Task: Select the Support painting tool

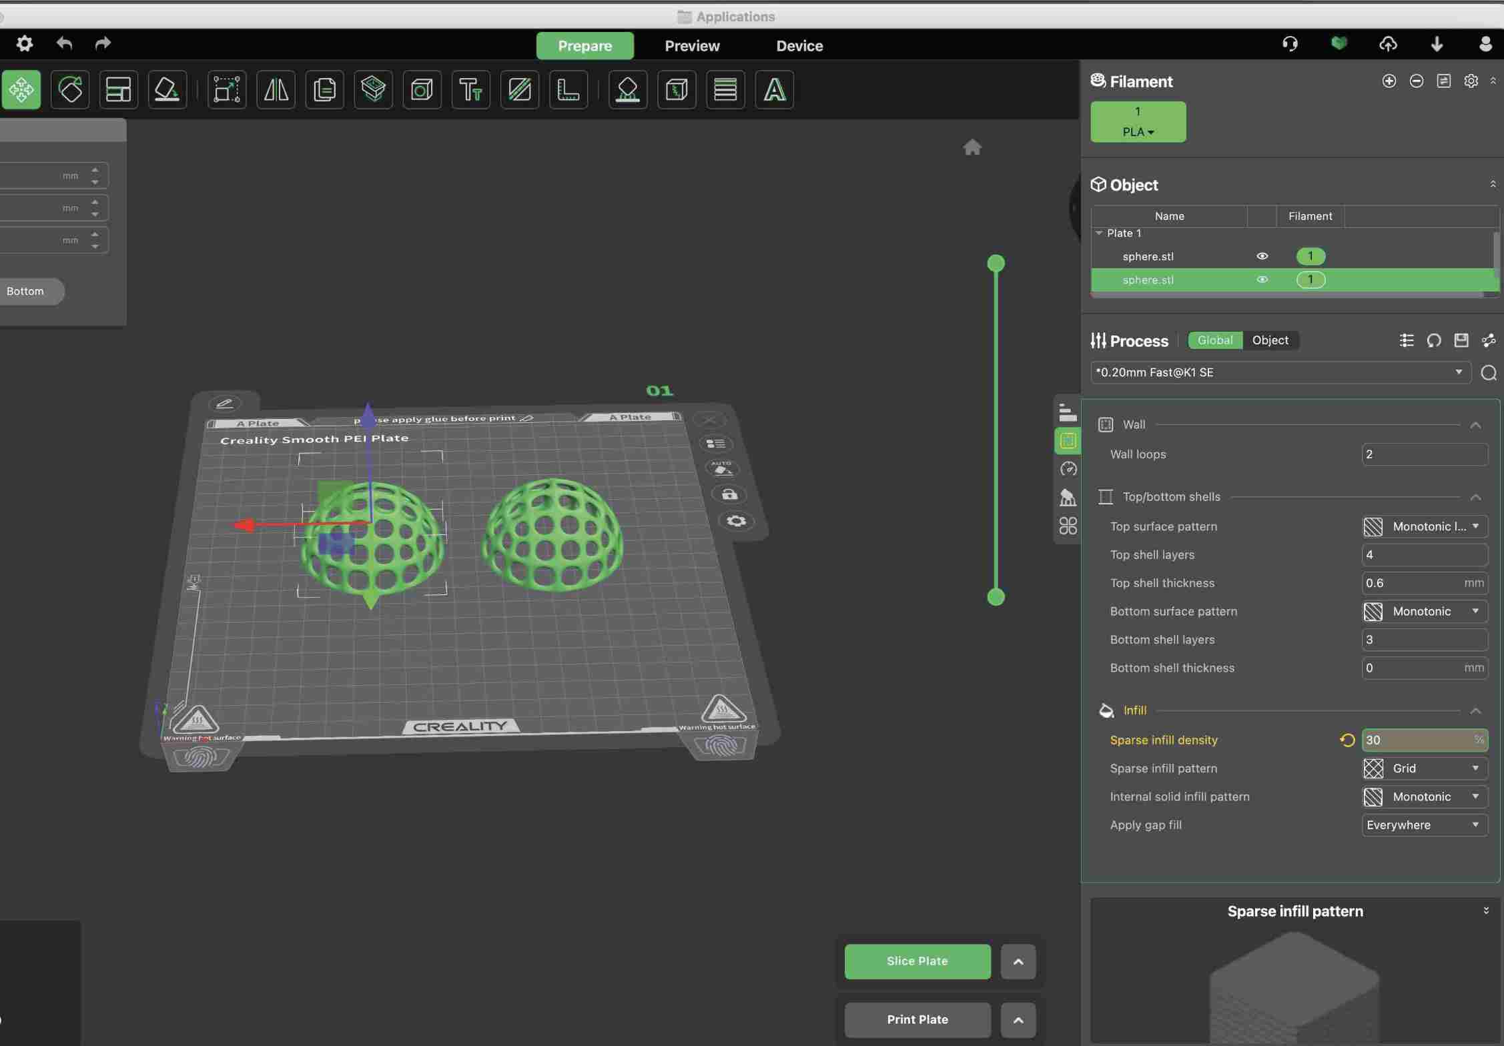Action: [628, 89]
